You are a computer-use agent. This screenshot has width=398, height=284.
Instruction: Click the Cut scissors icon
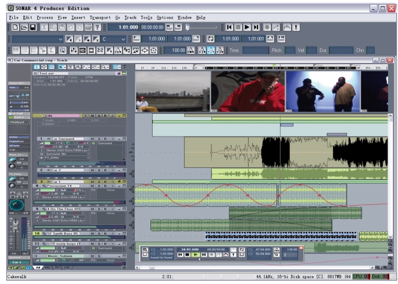44,27
